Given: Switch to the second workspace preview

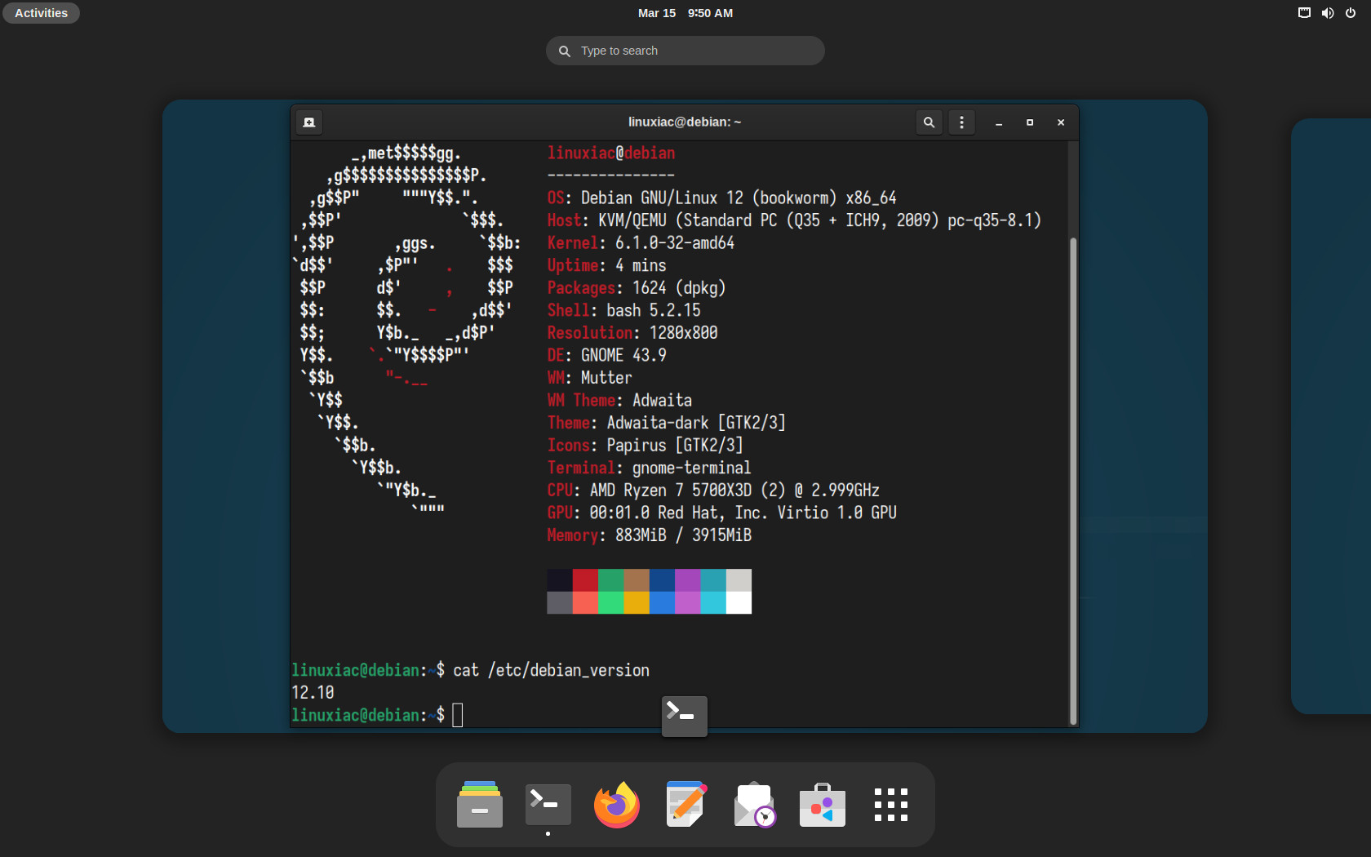Looking at the screenshot, I should 1331,416.
